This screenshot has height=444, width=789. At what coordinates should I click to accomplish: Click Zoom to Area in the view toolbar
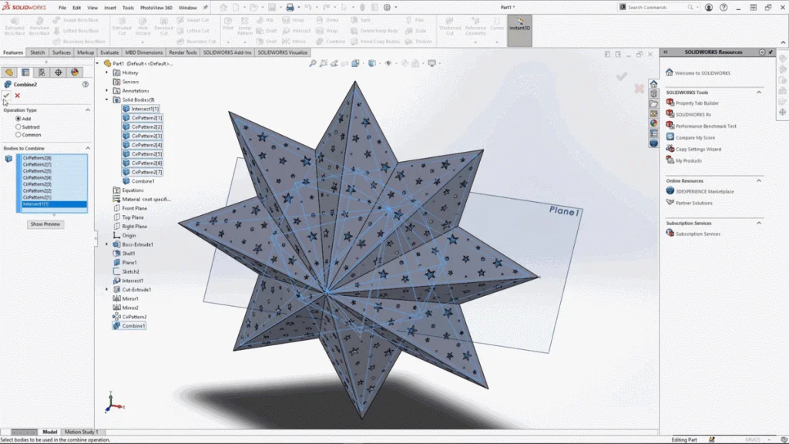click(x=324, y=63)
